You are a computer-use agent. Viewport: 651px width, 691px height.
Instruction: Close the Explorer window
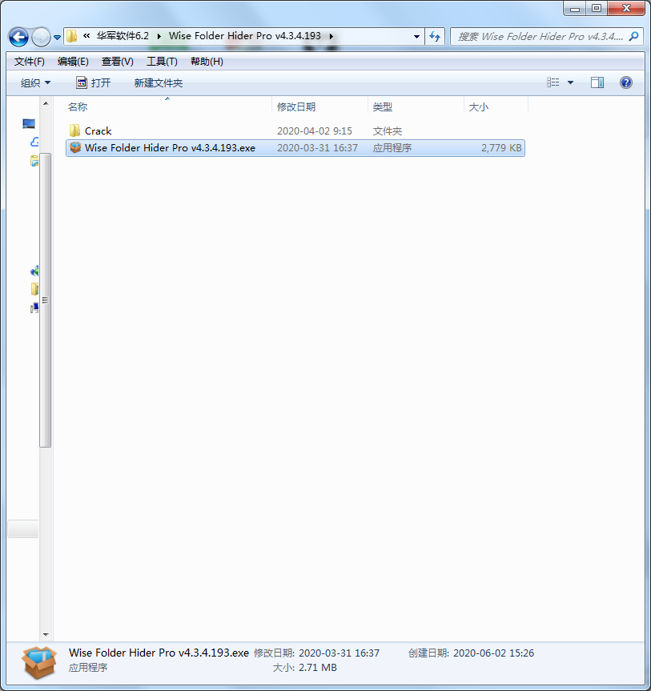coord(626,8)
